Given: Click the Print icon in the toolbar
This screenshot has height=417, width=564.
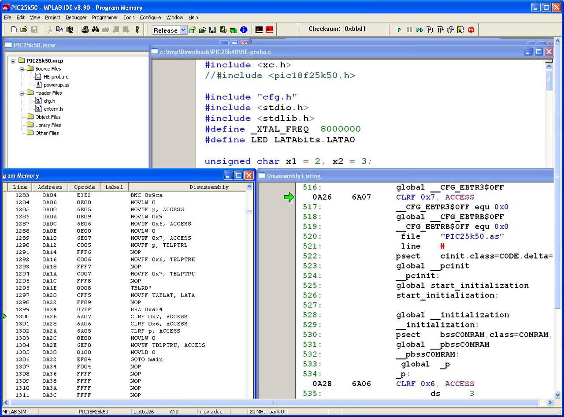Looking at the screenshot, I should [x=85, y=30].
